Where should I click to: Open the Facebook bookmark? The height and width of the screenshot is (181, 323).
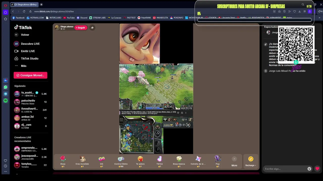(x=18, y=18)
